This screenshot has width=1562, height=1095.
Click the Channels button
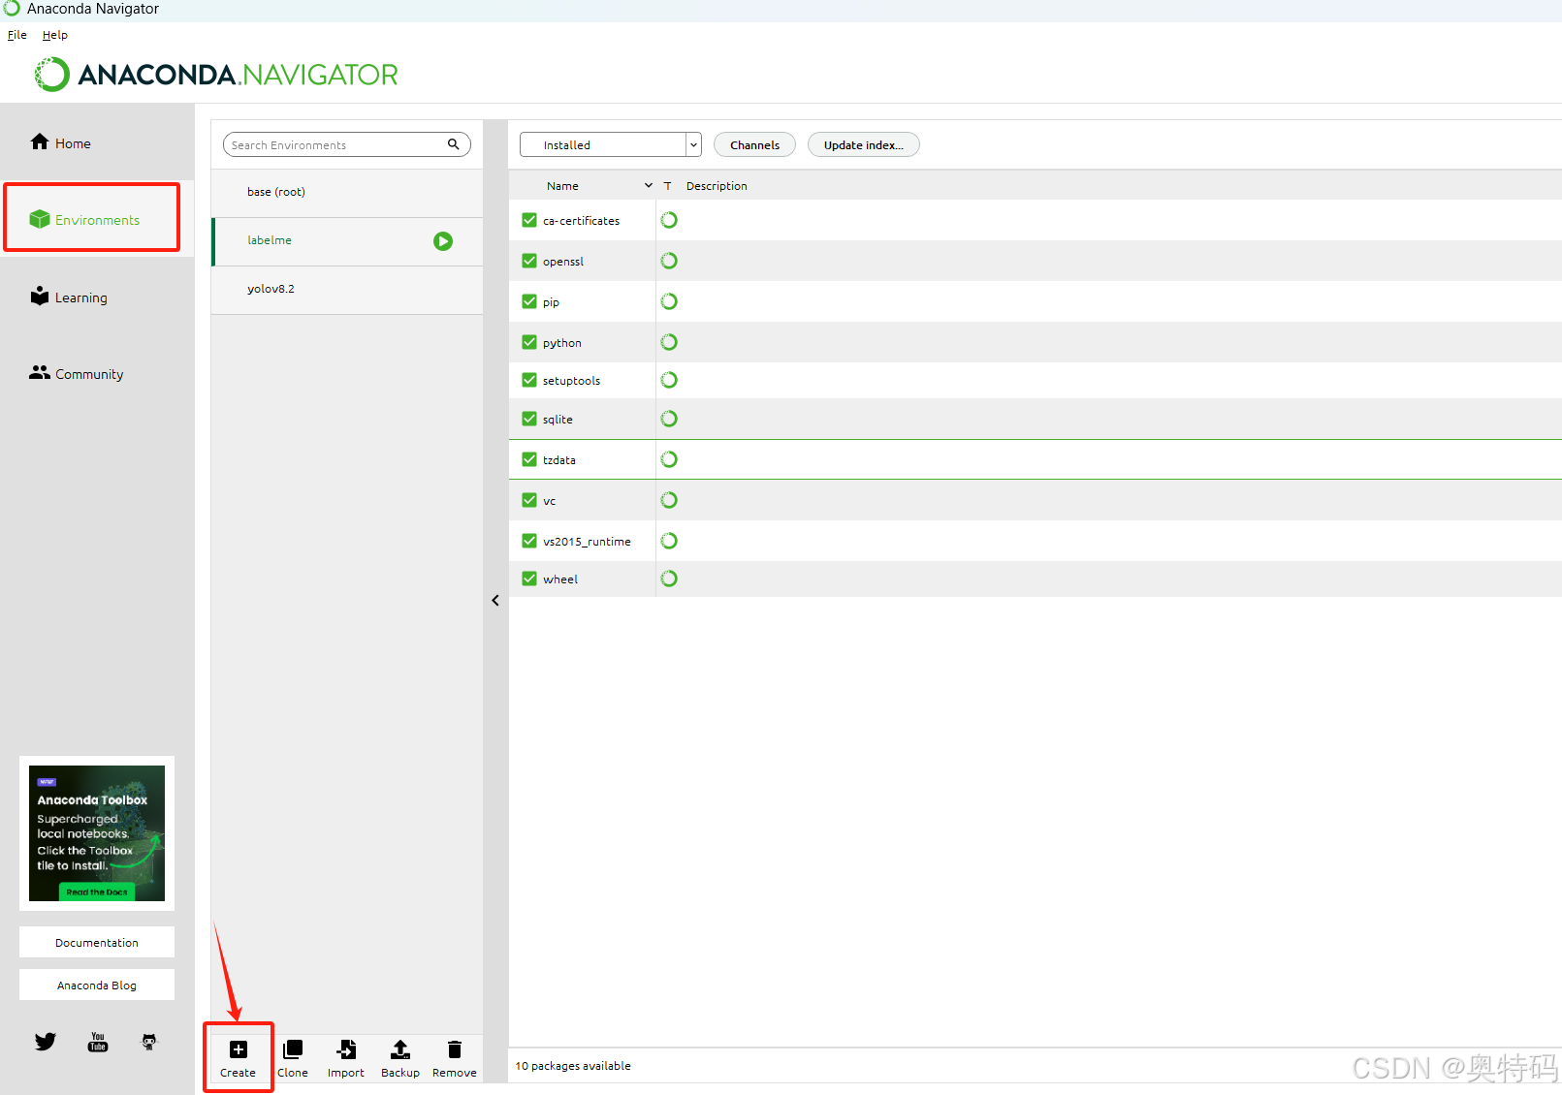pyautogui.click(x=754, y=144)
